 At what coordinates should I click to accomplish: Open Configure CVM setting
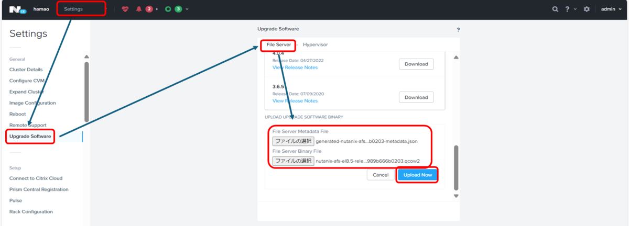(27, 81)
